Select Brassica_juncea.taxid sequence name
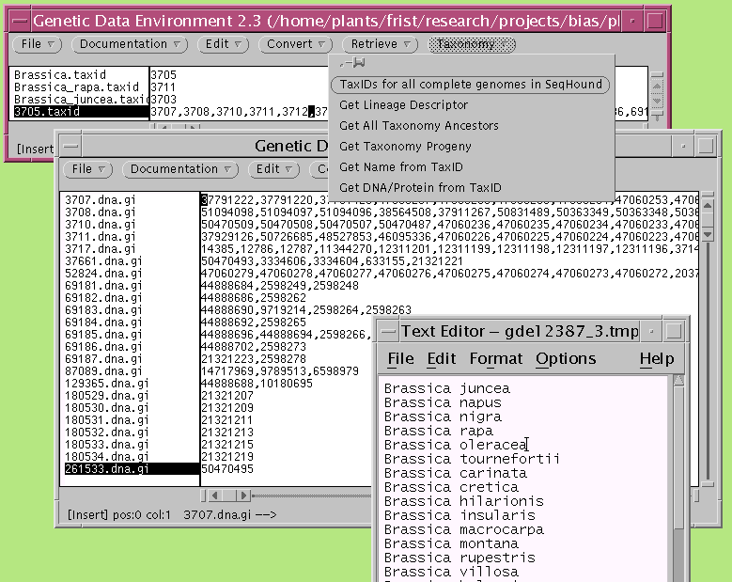 click(x=81, y=99)
